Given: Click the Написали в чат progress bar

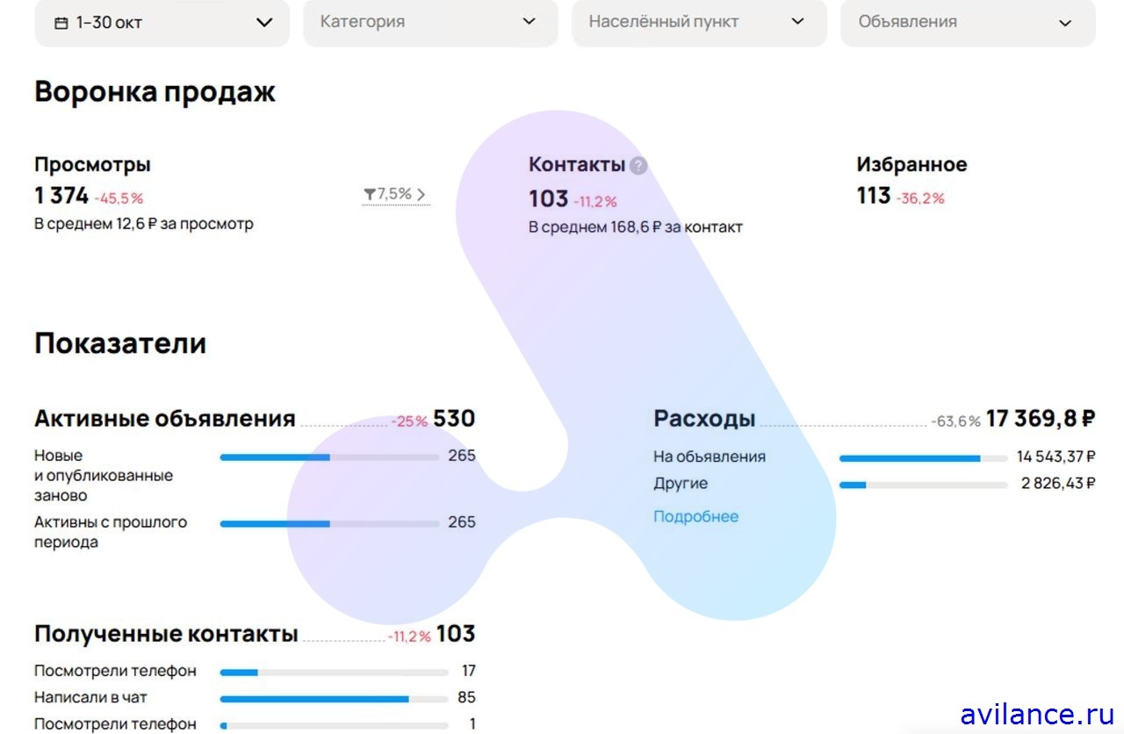Looking at the screenshot, I should coord(334,699).
